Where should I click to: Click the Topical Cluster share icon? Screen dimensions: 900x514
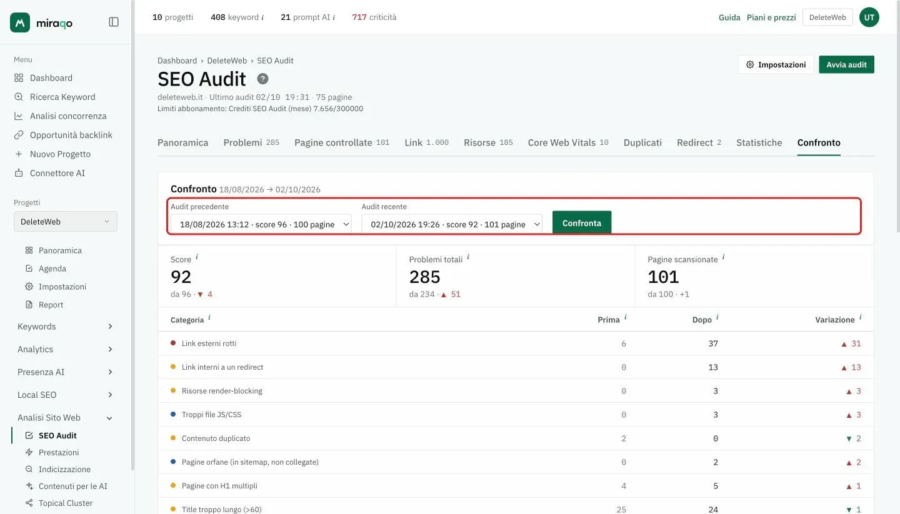click(29, 503)
